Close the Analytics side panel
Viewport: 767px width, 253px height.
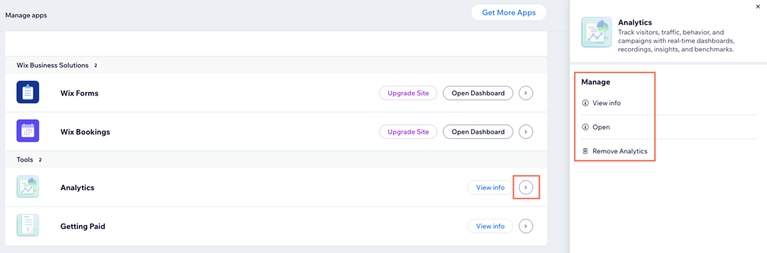[758, 6]
